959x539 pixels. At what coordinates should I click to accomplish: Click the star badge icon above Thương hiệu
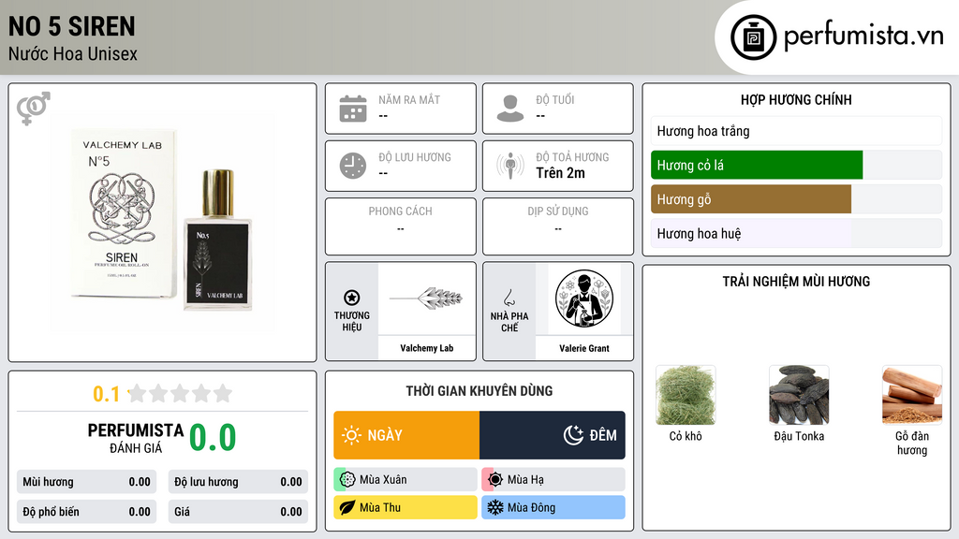(352, 298)
